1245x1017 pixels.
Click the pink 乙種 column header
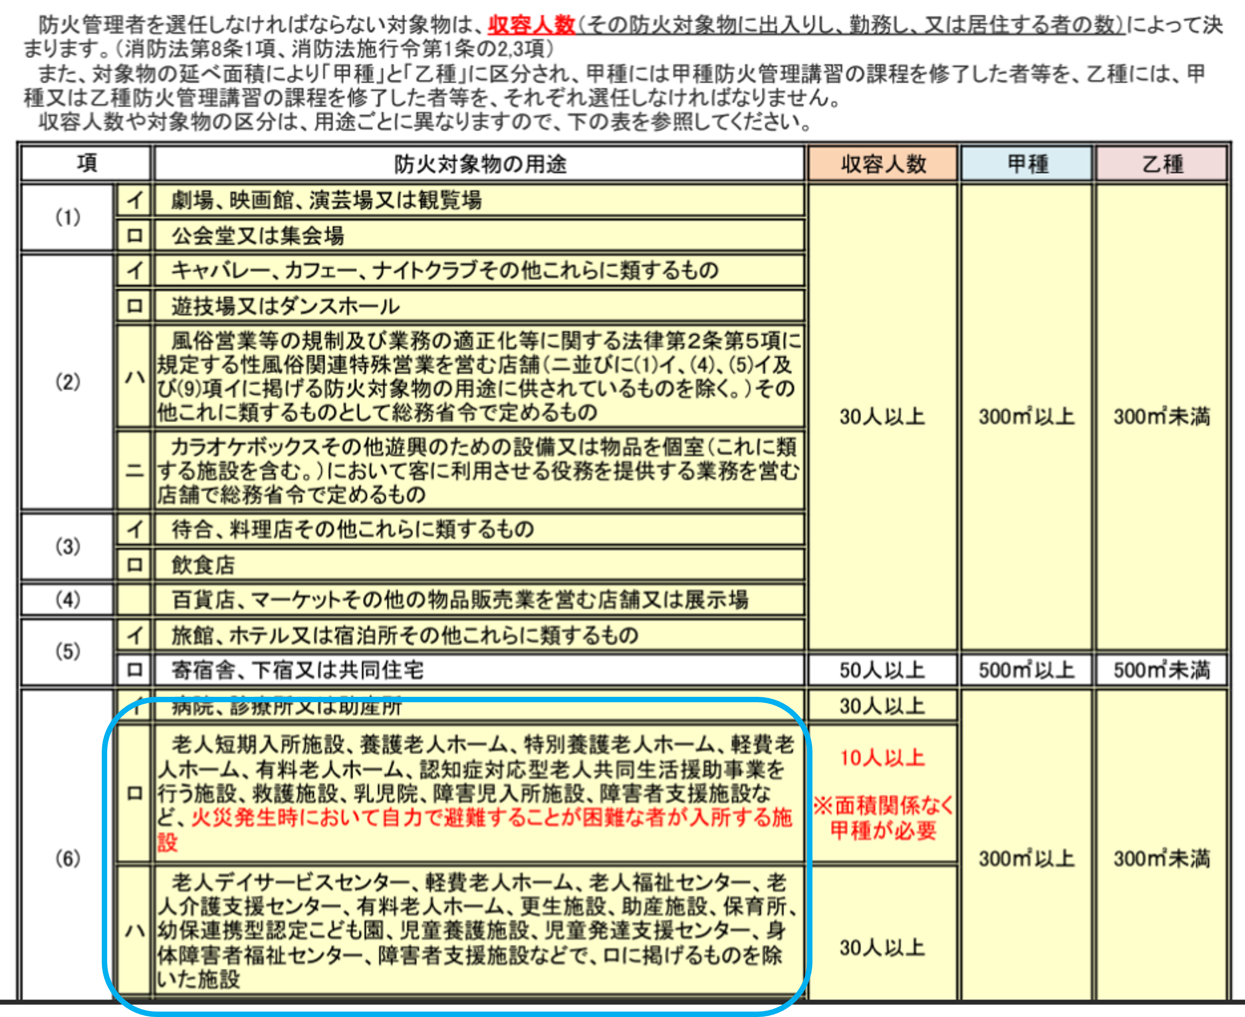[x=1161, y=164]
